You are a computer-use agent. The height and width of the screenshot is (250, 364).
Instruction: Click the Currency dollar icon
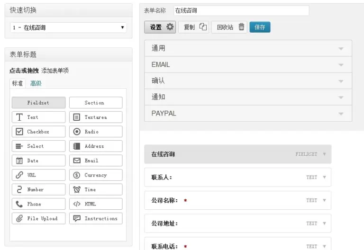(x=77, y=175)
